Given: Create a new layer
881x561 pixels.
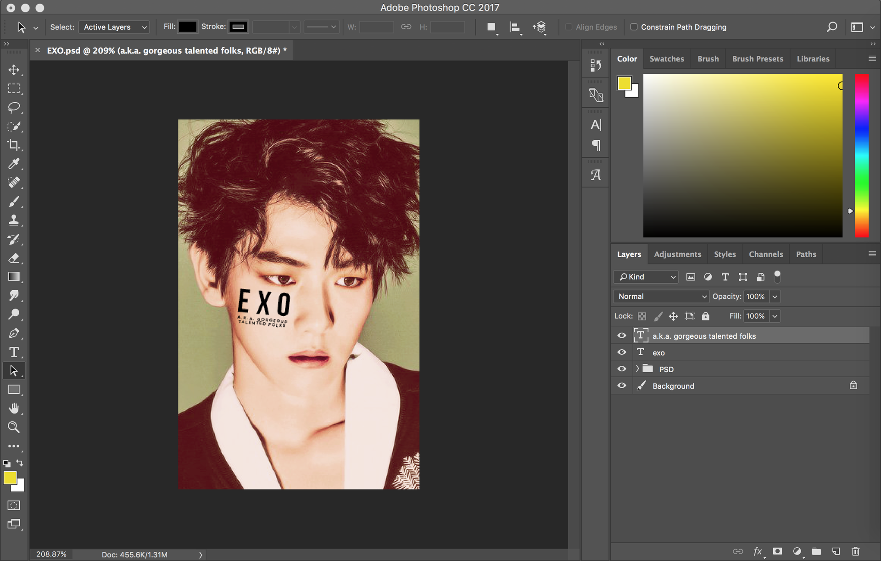Looking at the screenshot, I should click(x=836, y=551).
